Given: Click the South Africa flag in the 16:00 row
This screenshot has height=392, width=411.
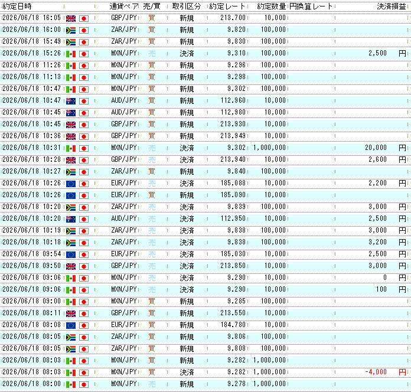Looking at the screenshot, I should (x=71, y=30).
